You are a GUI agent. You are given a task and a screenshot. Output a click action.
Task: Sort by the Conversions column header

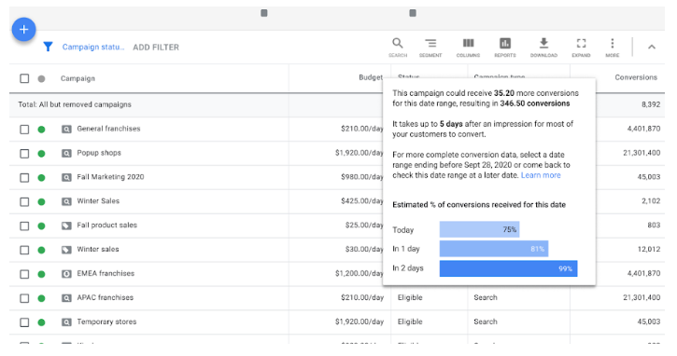pyautogui.click(x=636, y=77)
